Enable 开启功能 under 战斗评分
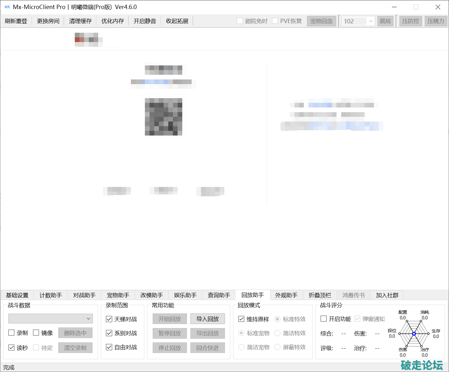Image resolution: width=449 pixels, height=372 pixels. coord(324,319)
